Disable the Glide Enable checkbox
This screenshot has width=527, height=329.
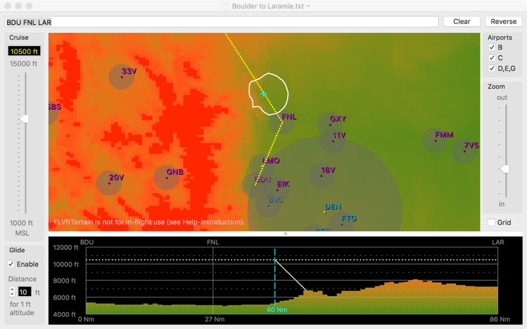click(11, 264)
